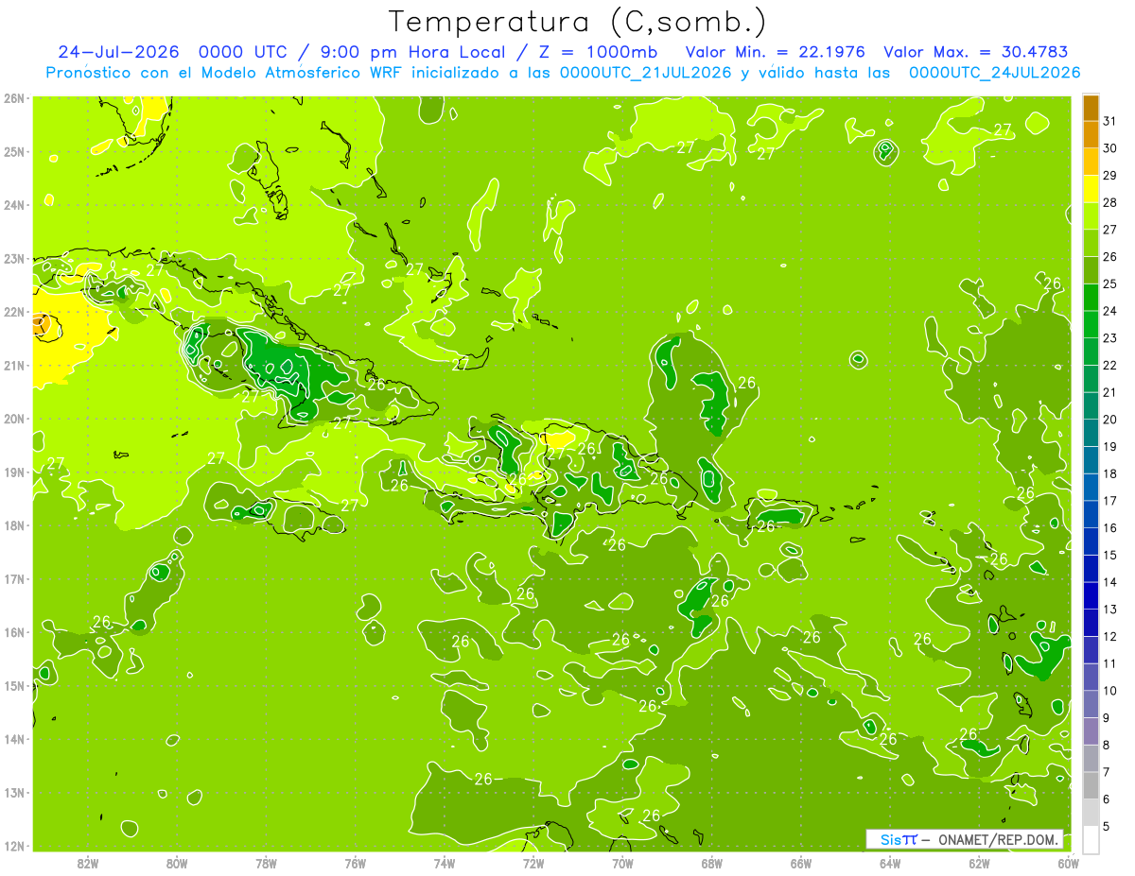This screenshot has height=876, width=1135.
Task: Click the "29" label on the color scale
Action: pos(1109,176)
